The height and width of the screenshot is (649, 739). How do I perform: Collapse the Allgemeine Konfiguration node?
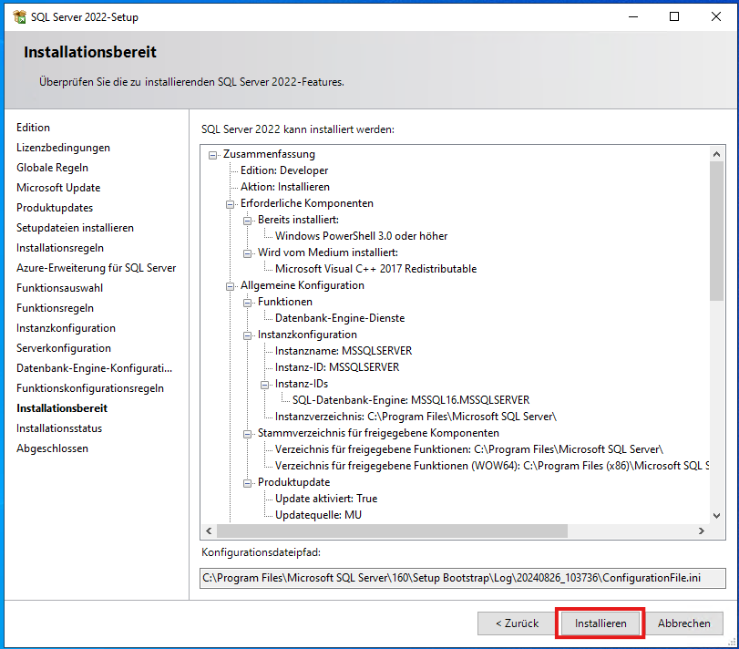[229, 284]
